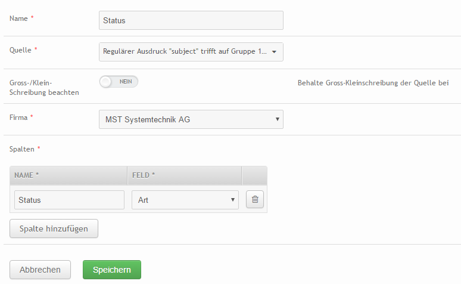Click the Abbrechen button
461x284 pixels.
(40, 270)
